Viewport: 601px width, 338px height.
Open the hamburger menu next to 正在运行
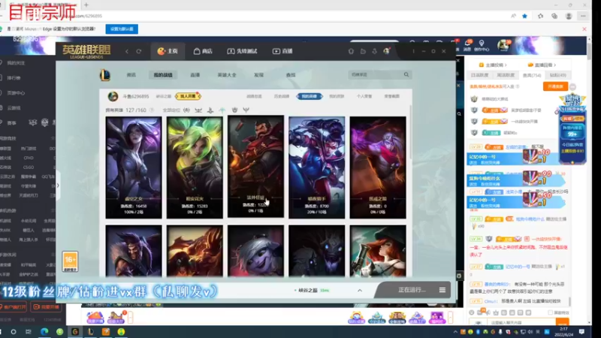[442, 290]
